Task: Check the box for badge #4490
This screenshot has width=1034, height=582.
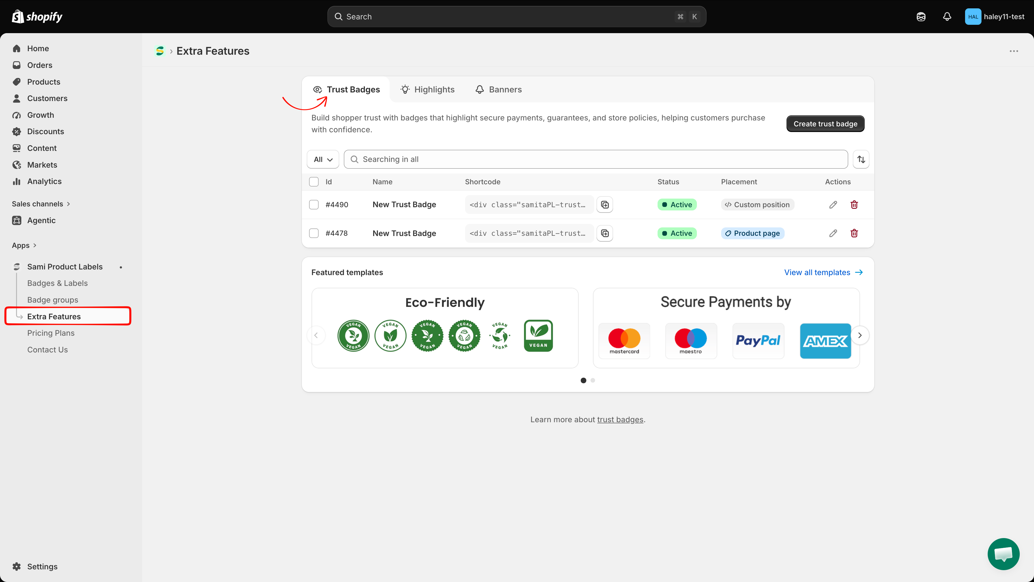Action: click(314, 205)
